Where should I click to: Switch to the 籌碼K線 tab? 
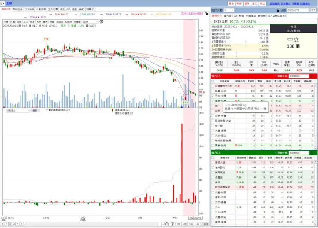6,9
